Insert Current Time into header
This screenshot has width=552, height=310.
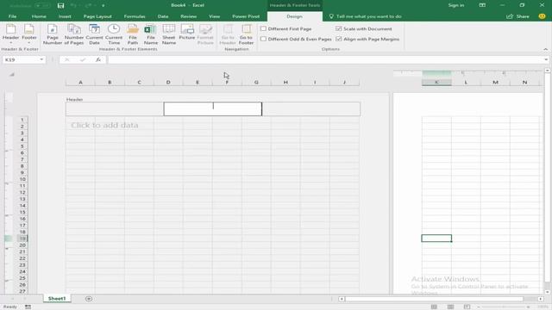tap(114, 34)
